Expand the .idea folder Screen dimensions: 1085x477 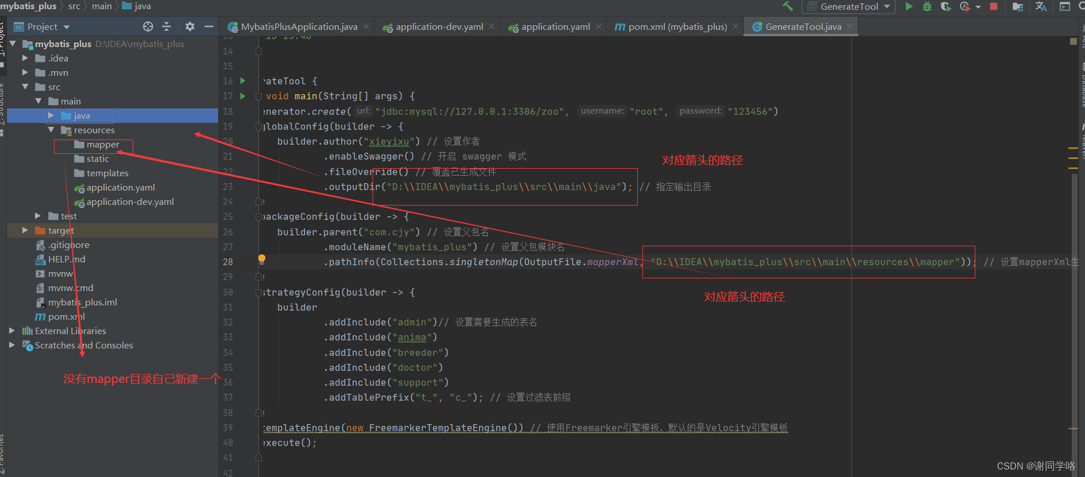[x=25, y=58]
